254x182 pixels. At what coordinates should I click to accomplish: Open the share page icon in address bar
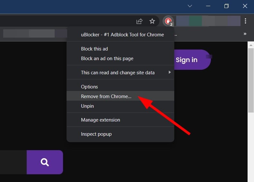pos(139,21)
